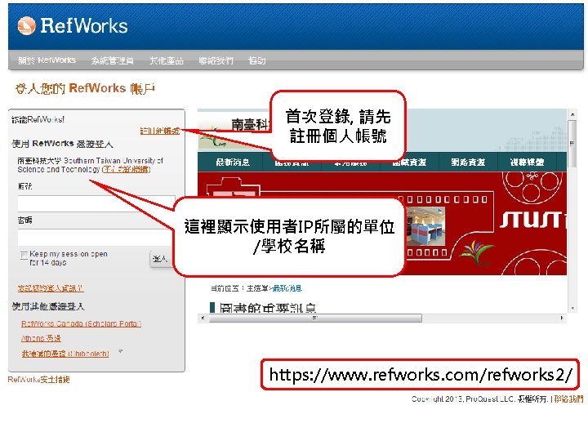This screenshot has height=441, width=588.
Task: Click the 圖書館重要訊息 heading in the library frame
Action: [x=268, y=308]
